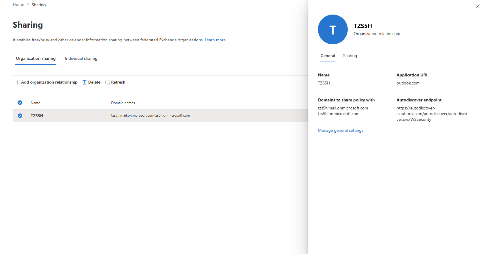Viewport: 483px width, 254px height.
Task: Click the Autodiscover endpoint label
Action: (x=419, y=100)
